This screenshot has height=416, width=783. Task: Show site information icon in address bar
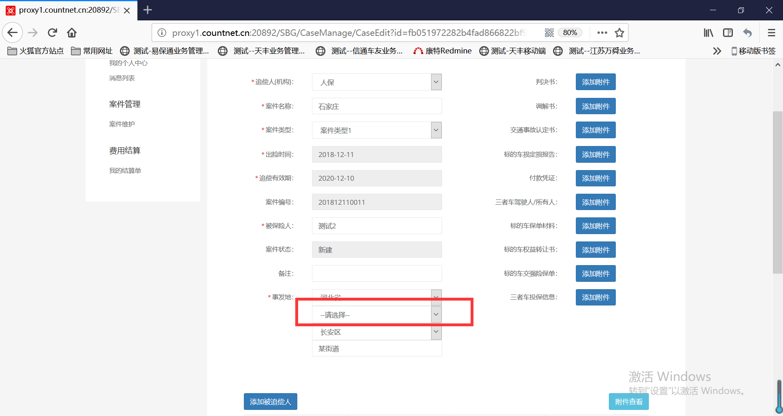pos(162,33)
